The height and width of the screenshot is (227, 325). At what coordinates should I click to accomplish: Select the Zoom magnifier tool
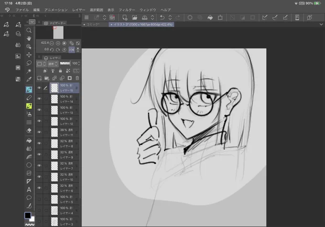(29, 30)
